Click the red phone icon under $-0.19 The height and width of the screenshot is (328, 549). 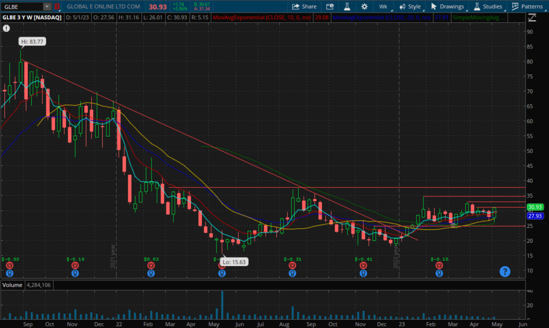(75, 265)
